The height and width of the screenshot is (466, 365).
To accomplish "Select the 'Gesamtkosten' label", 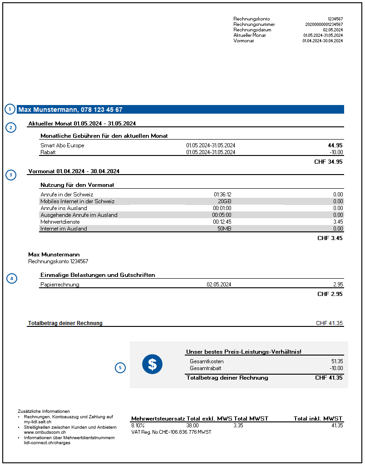I will pos(207,361).
